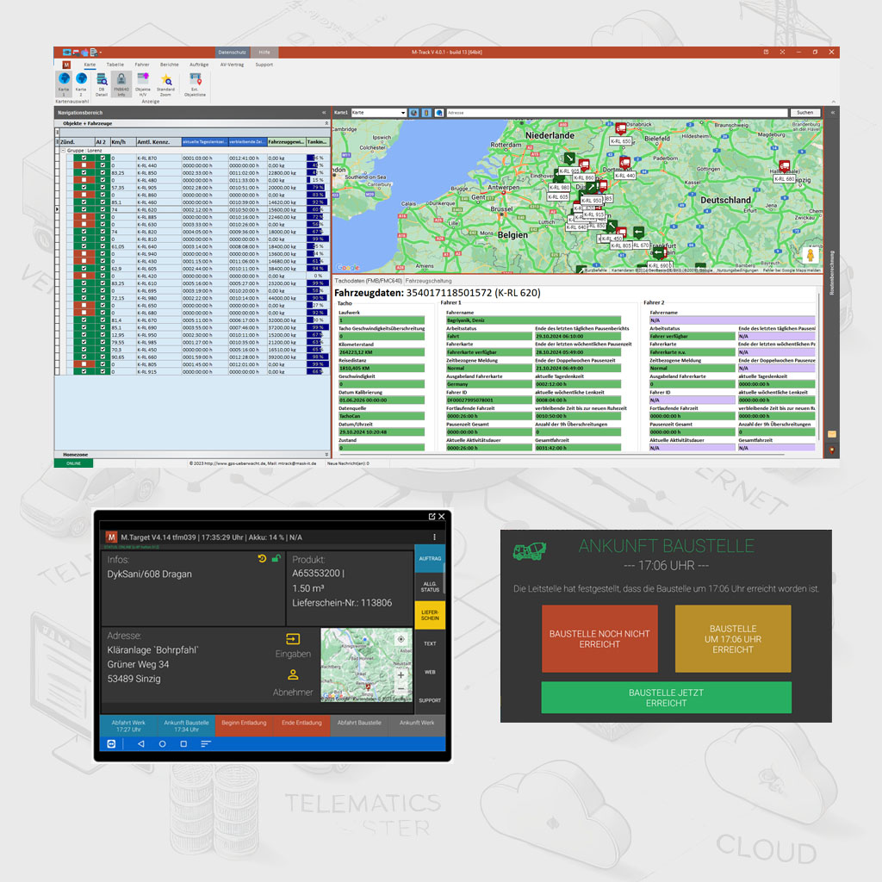
Task: Open the Fahrzeugschaltung tab
Action: pyautogui.click(x=431, y=279)
